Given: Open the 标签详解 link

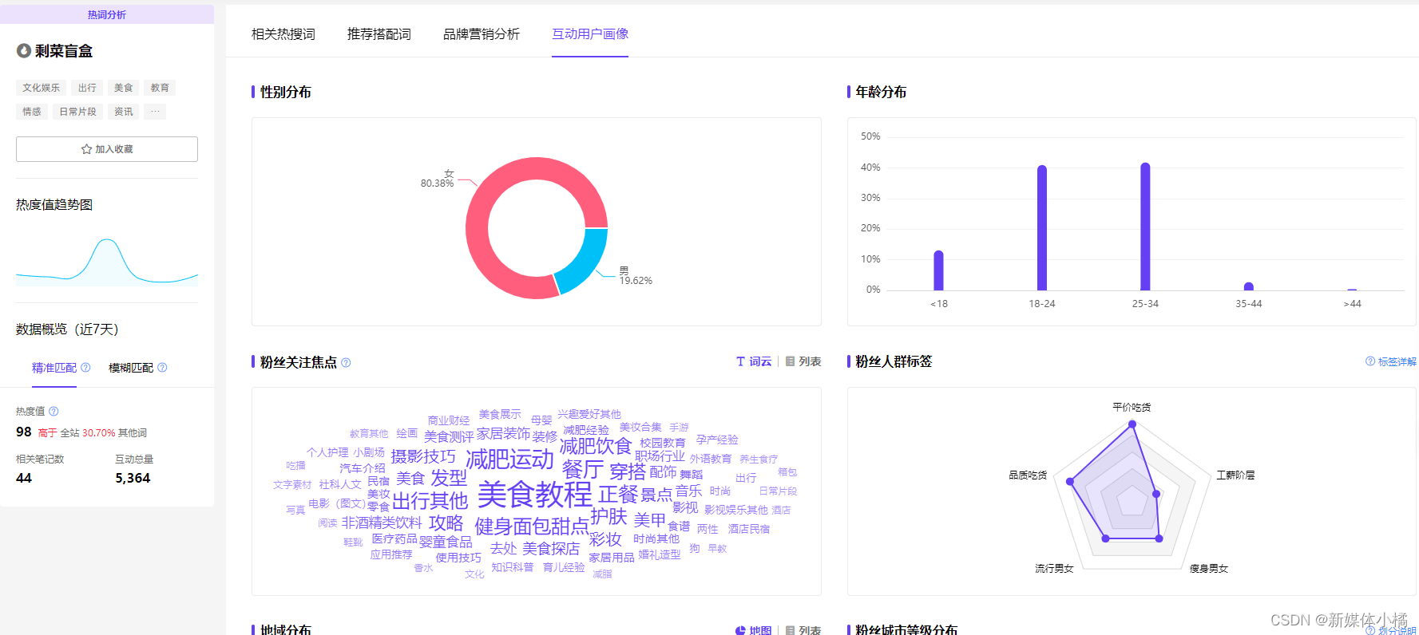Looking at the screenshot, I should coord(1397,361).
